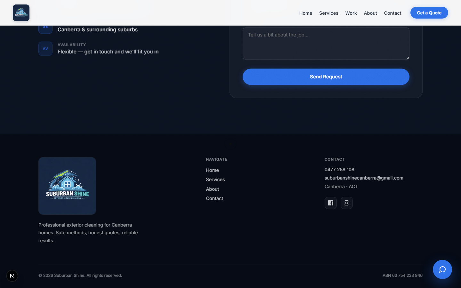Click the Get a Quote button

tap(429, 12)
